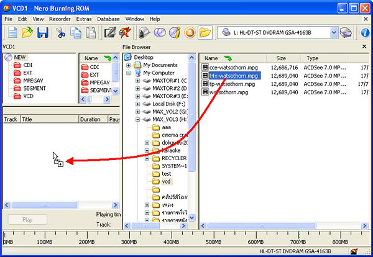This screenshot has height=257, width=373.
Task: Expand the RECYCLER folder
Action: click(x=147, y=158)
